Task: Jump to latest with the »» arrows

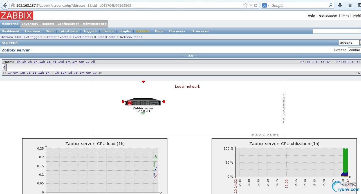Action: 100,73
